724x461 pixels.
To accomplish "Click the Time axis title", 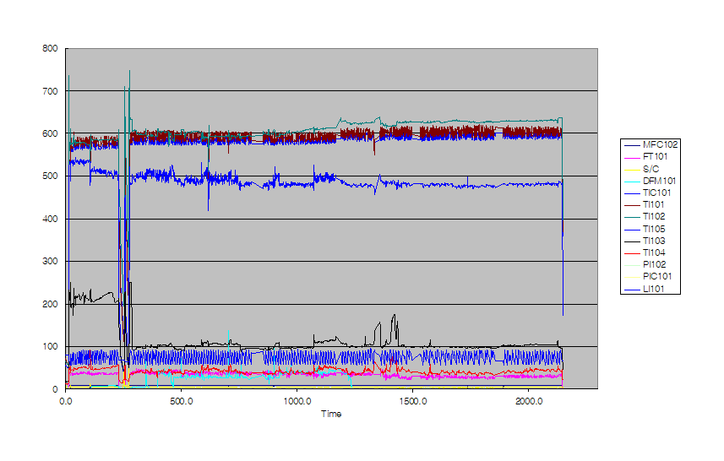I will 331,414.
